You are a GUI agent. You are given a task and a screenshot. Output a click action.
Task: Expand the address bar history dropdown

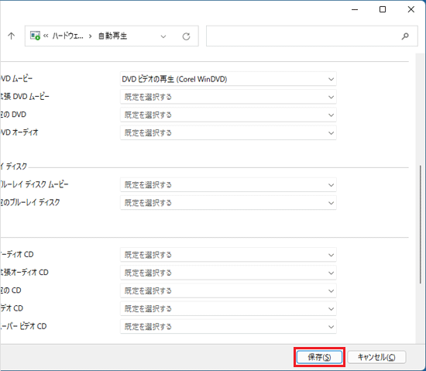coord(163,36)
